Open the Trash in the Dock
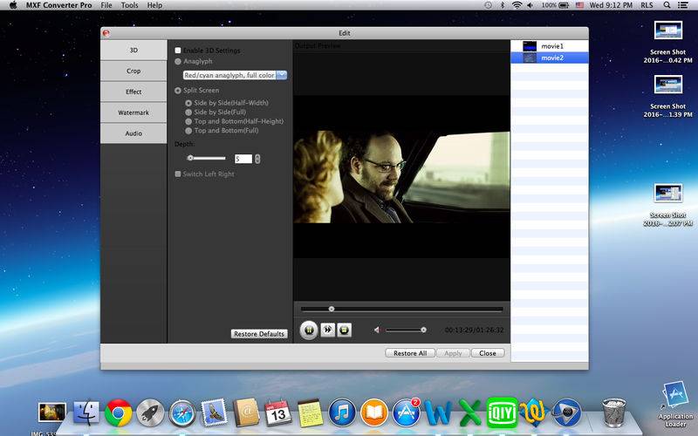The image size is (698, 436). coord(614,412)
